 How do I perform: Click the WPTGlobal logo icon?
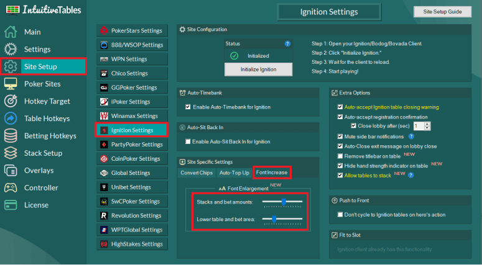coord(104,230)
